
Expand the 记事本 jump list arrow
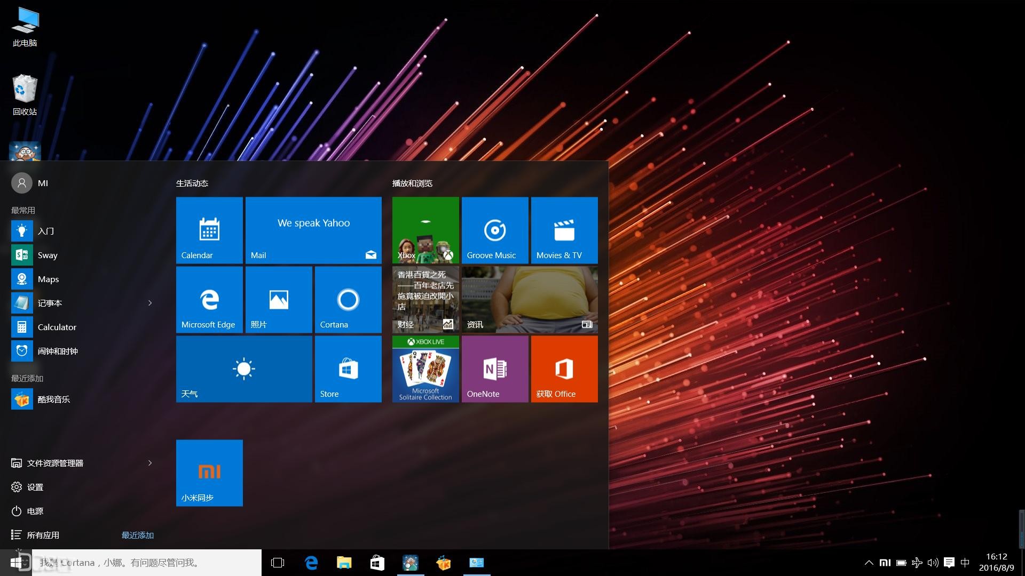(x=150, y=303)
